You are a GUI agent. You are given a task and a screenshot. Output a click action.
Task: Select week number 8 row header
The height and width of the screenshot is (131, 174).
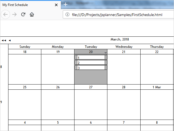(1, 67)
